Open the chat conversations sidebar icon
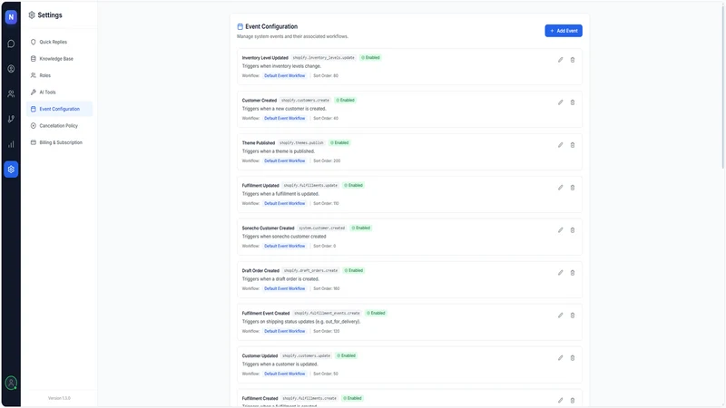This screenshot has height=408, width=726. click(11, 44)
